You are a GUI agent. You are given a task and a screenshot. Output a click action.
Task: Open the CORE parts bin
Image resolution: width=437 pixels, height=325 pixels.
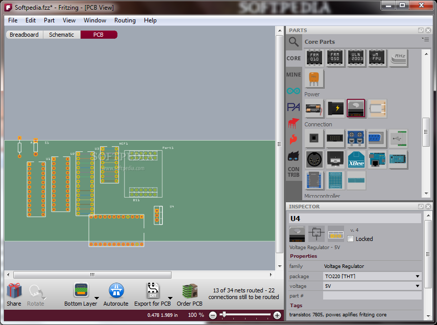point(294,59)
